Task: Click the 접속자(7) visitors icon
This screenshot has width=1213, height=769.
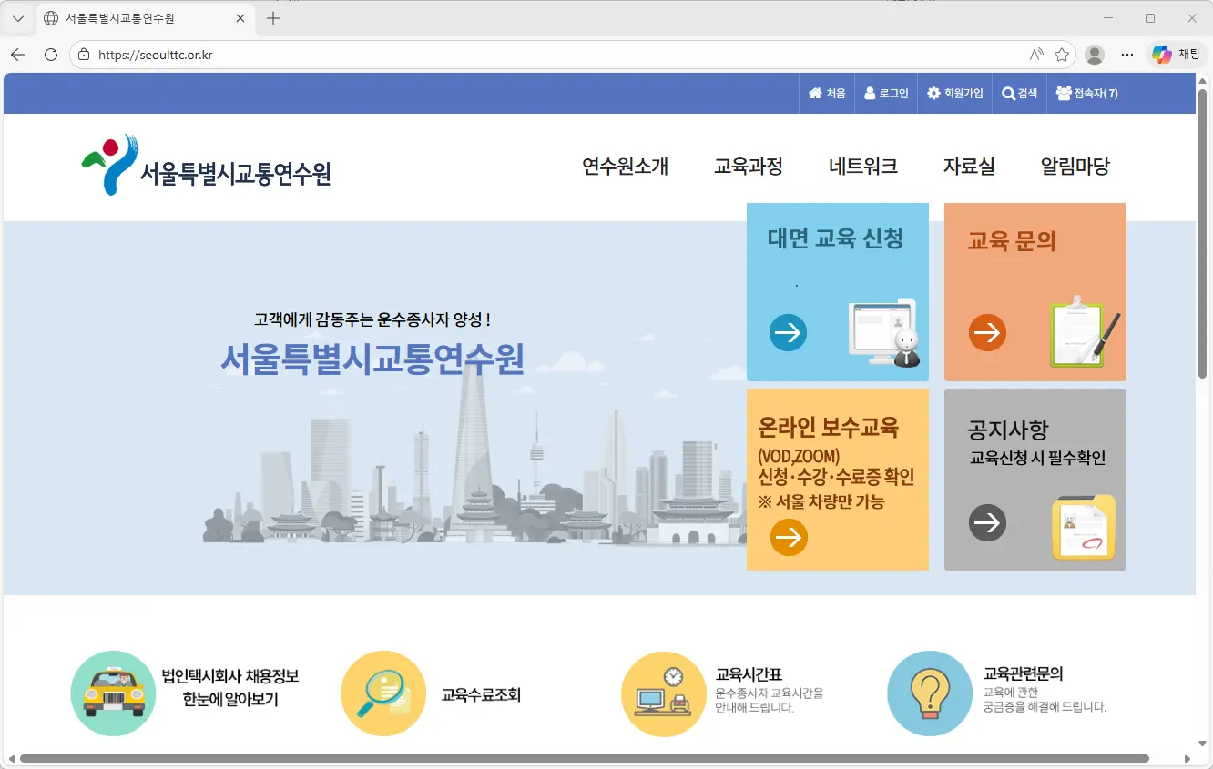Action: click(x=1063, y=92)
